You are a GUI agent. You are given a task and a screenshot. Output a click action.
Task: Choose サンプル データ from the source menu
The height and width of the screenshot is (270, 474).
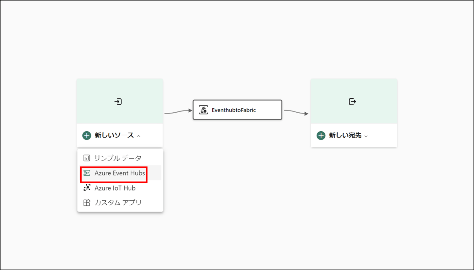coord(120,158)
